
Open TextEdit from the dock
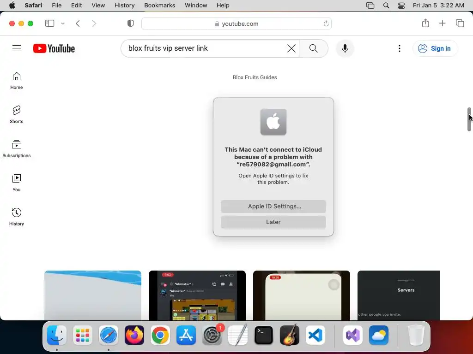coord(238,335)
